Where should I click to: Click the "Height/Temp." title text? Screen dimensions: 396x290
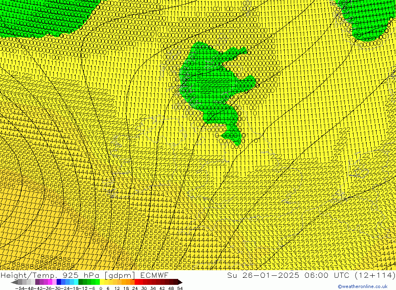29,275
